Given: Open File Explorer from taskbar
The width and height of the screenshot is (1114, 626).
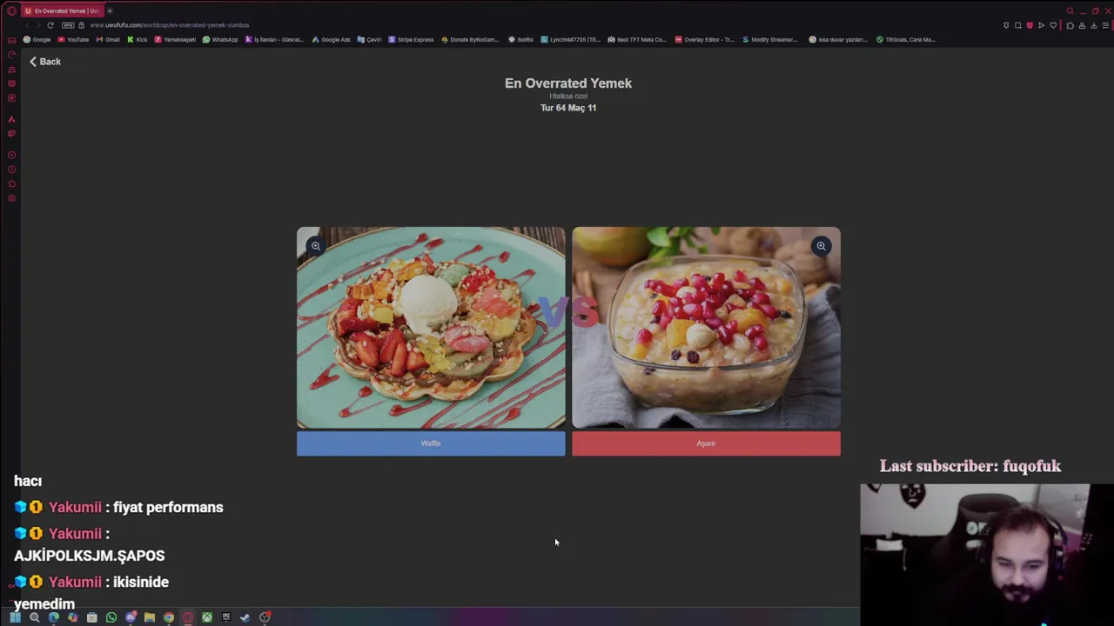Looking at the screenshot, I should coord(150,617).
